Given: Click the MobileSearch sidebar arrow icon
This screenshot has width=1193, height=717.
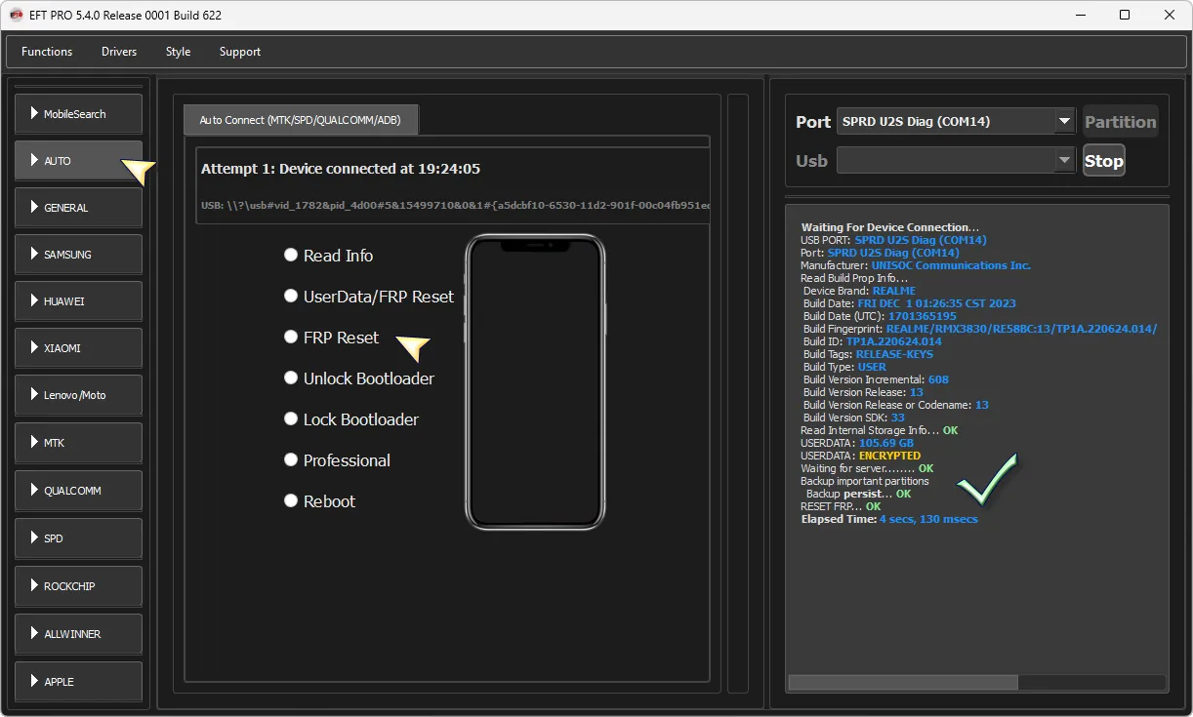Looking at the screenshot, I should click(x=34, y=114).
